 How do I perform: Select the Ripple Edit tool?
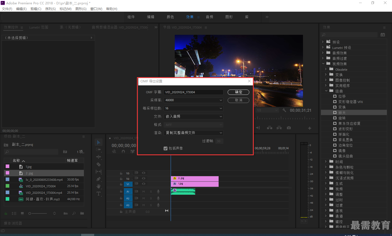(x=99, y=157)
